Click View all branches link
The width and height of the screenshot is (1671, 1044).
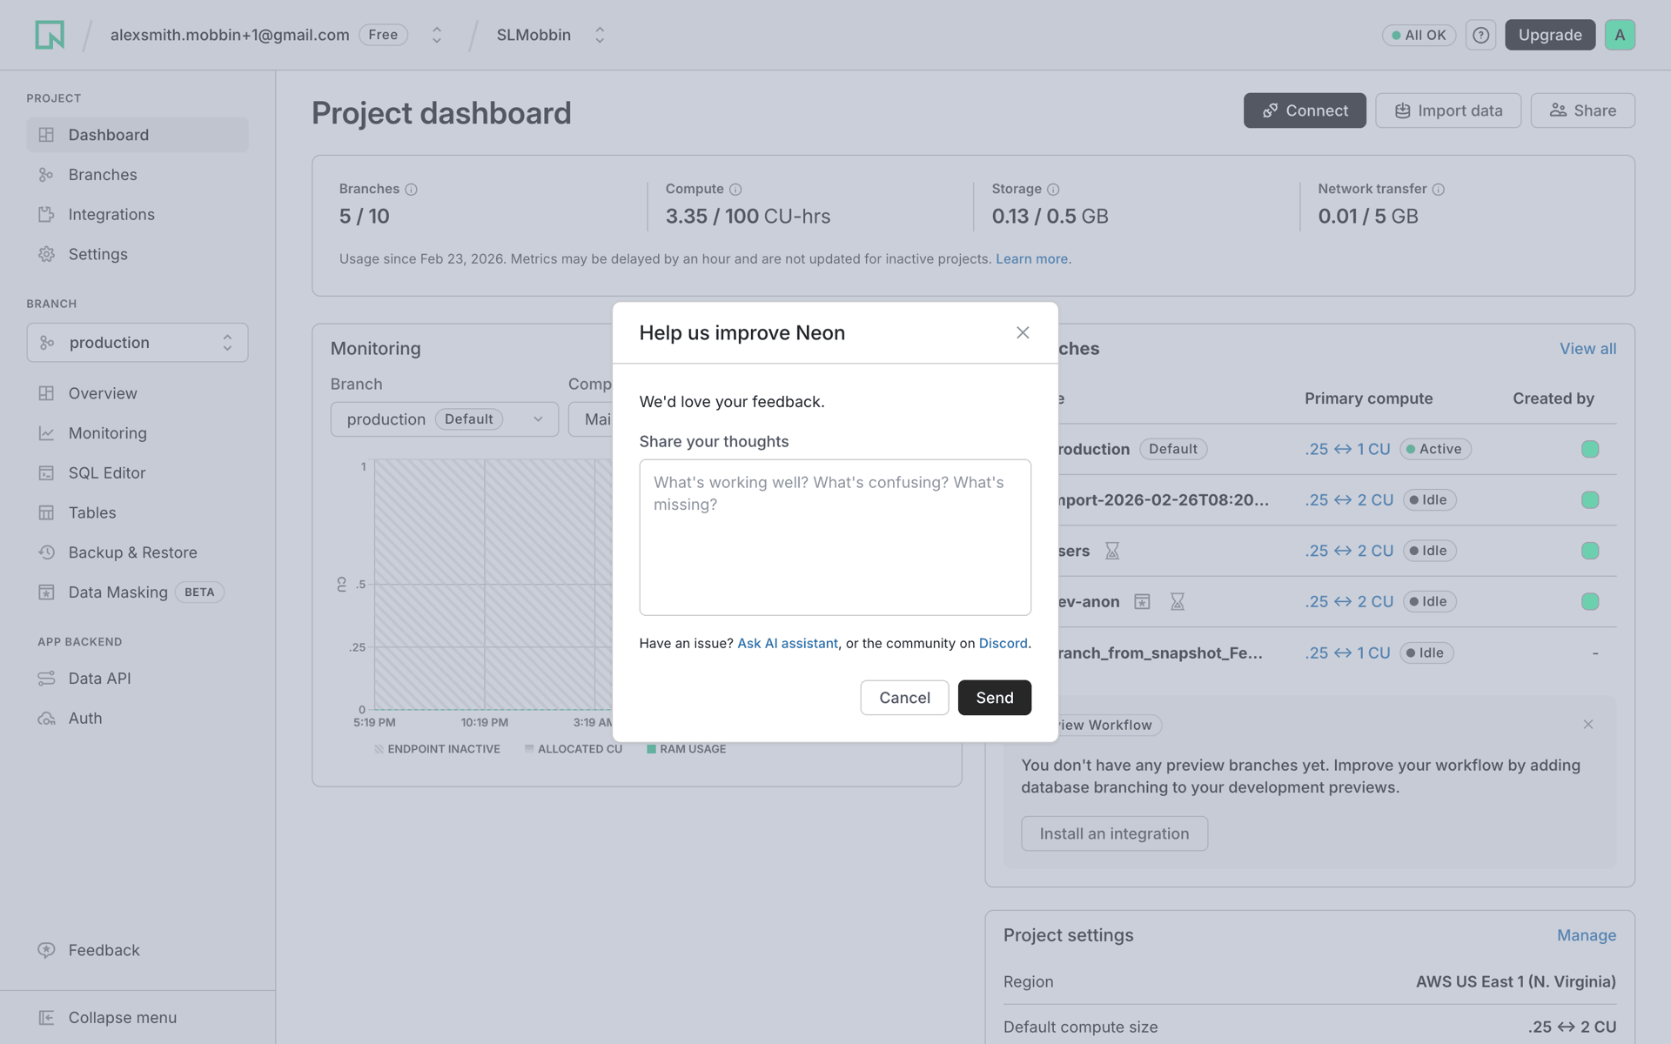pyautogui.click(x=1587, y=349)
